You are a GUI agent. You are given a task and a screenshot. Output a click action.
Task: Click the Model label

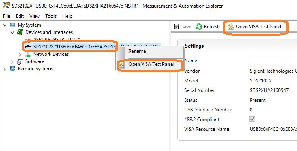click(x=191, y=81)
